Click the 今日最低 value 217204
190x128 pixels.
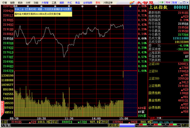[x=183, y=35]
